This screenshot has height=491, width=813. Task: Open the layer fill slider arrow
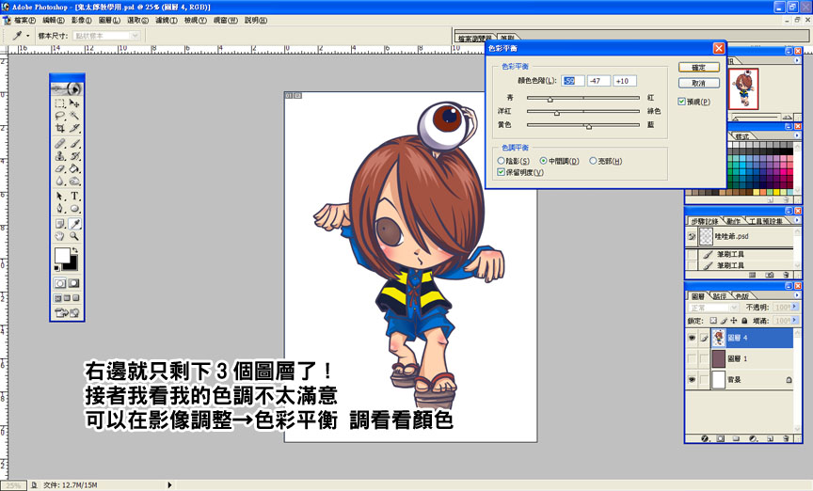click(794, 321)
